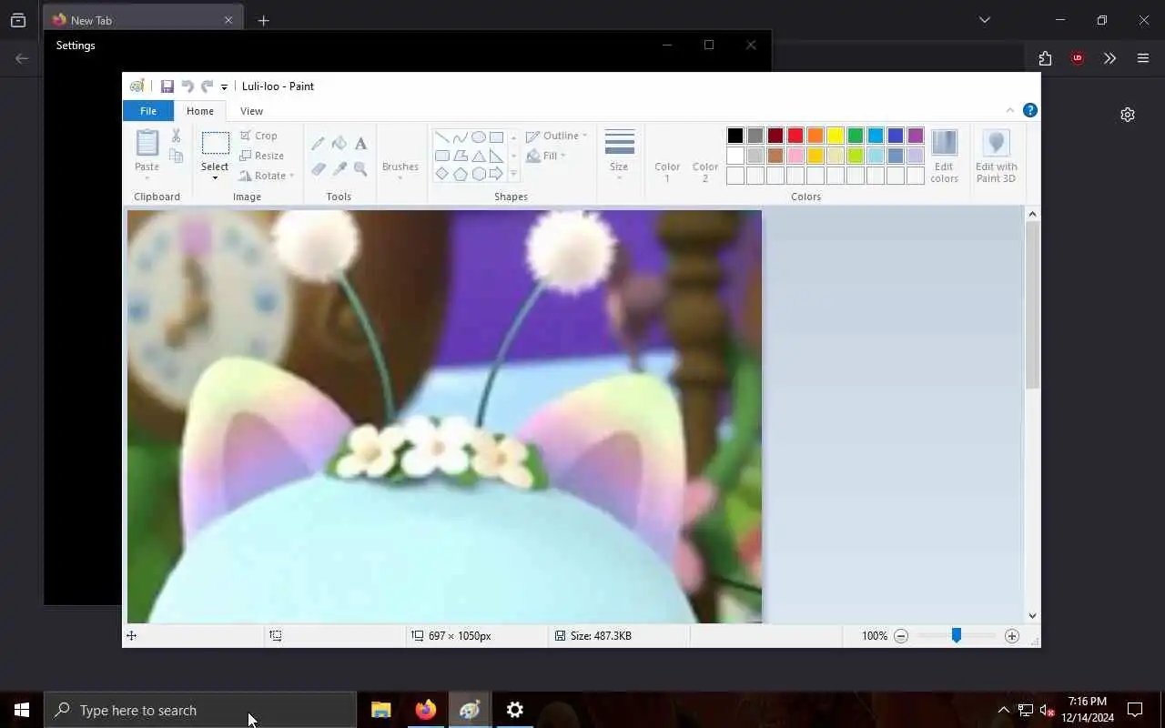Switch to the View ribbon tab
1165x728 pixels.
pos(251,111)
